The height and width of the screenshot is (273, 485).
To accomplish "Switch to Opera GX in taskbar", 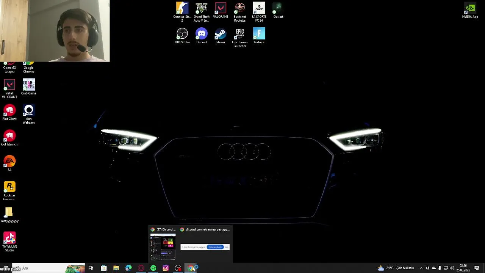I will coord(141,268).
